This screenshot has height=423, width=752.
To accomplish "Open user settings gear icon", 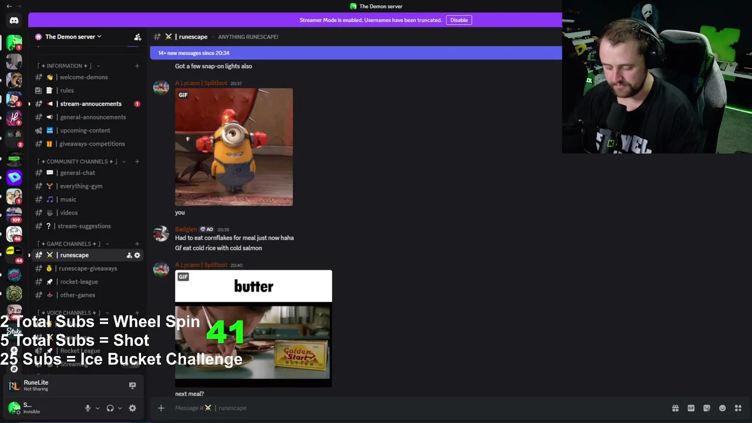I will point(132,408).
